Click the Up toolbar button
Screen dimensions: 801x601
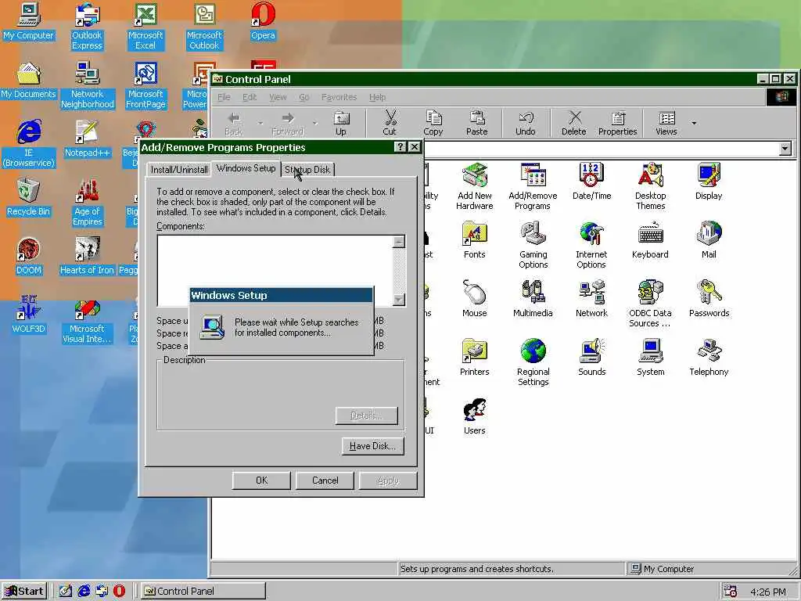pyautogui.click(x=341, y=123)
